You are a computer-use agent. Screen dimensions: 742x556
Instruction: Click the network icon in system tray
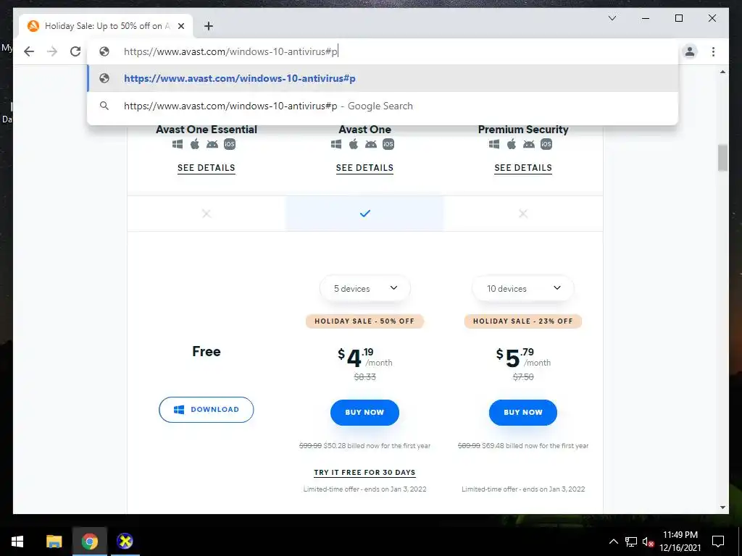631,542
